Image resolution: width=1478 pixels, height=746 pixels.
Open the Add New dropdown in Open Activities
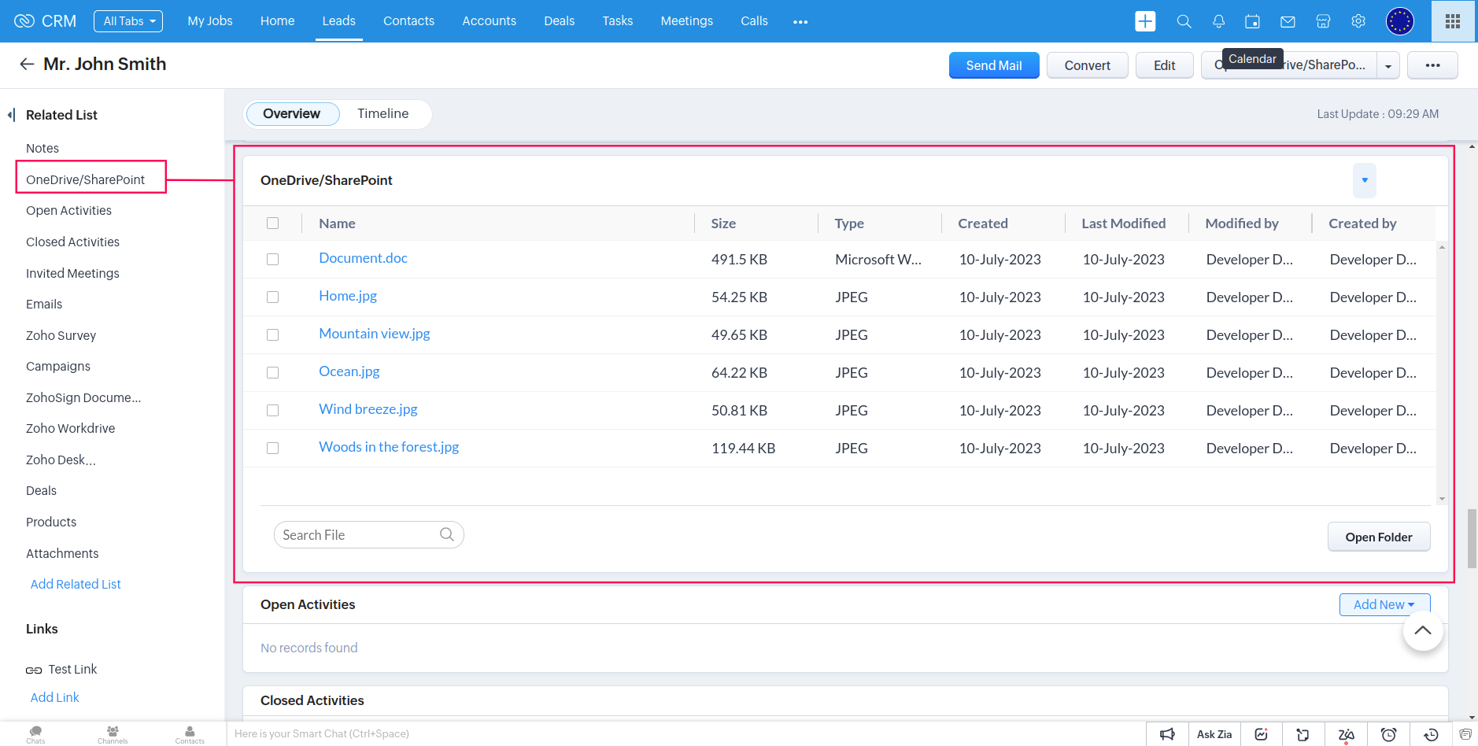click(x=1384, y=604)
